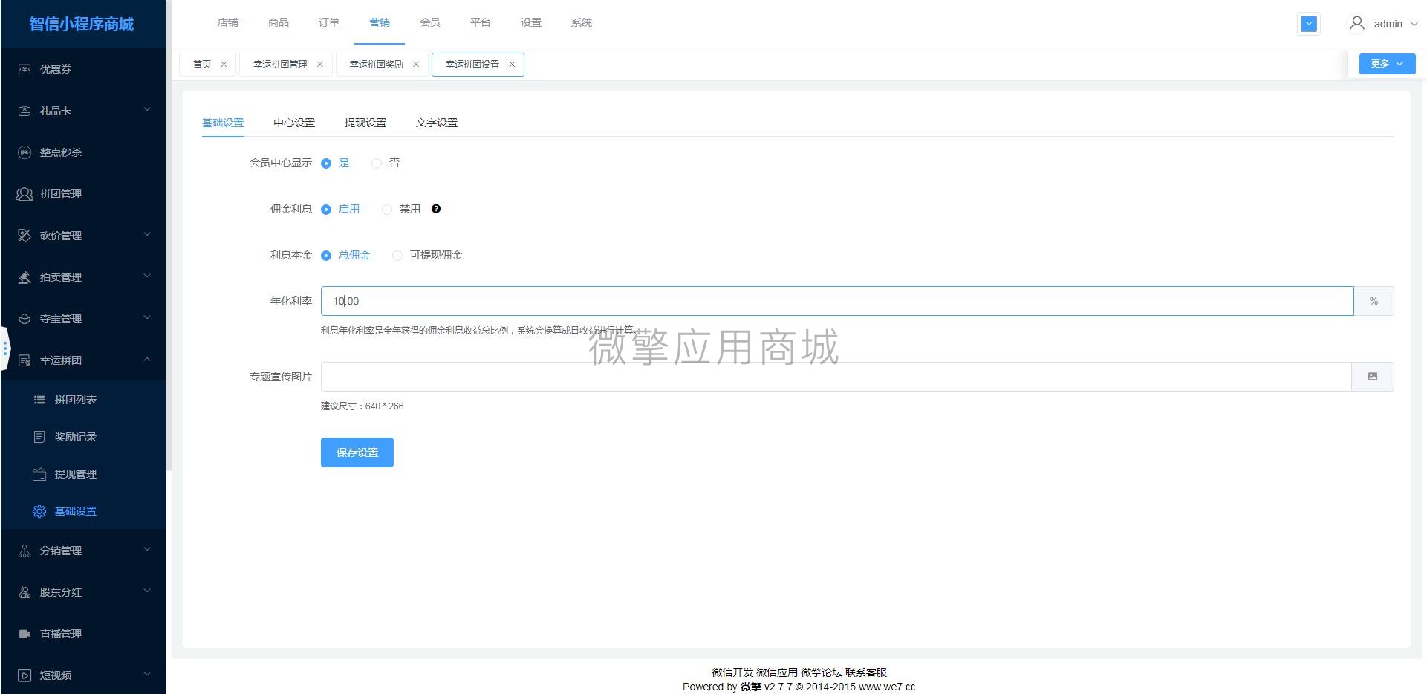Click the 礼品卡 gift card icon
Image resolution: width=1427 pixels, height=694 pixels.
pyautogui.click(x=25, y=111)
